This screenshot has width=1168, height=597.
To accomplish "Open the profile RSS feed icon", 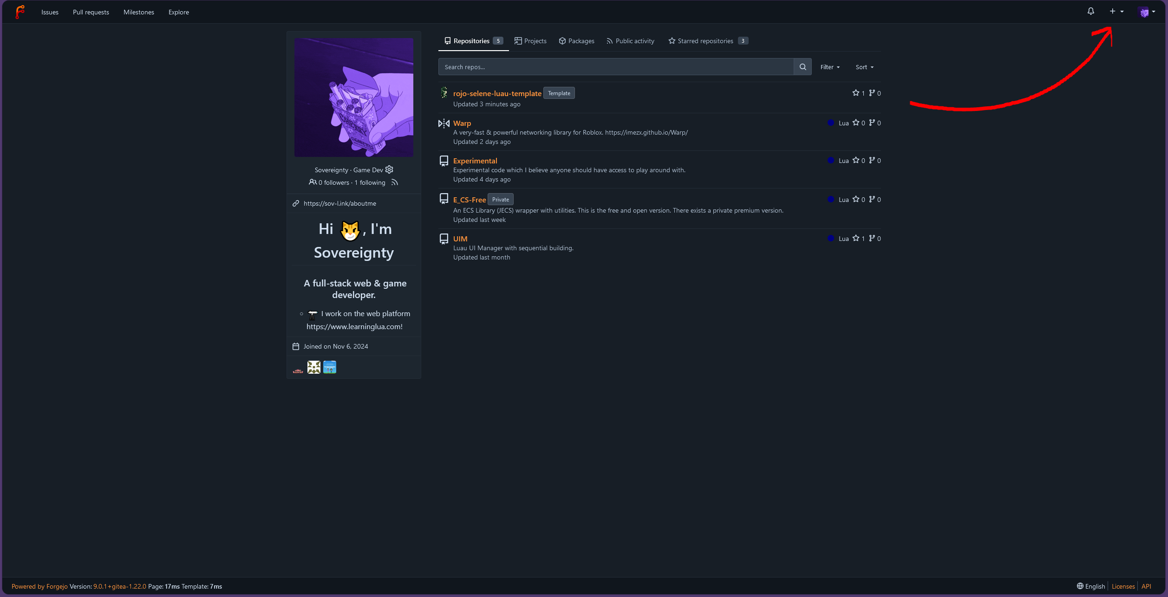I will (x=395, y=182).
